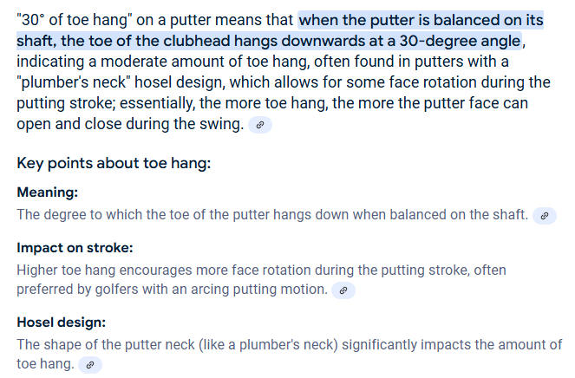Click the quoted '30° of toe hang' text
Viewport: 575px width, 378px height.
[x=75, y=20]
